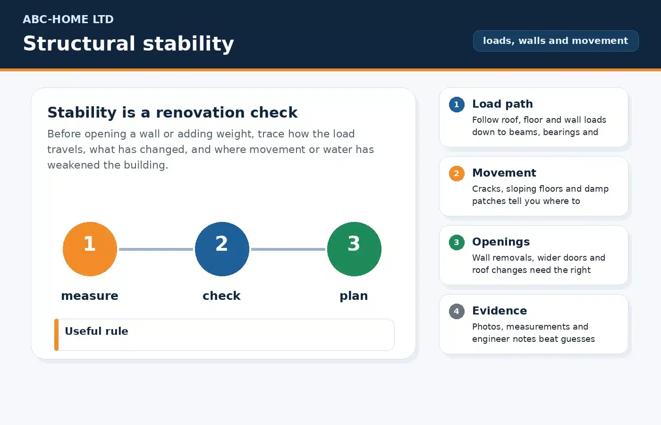This screenshot has height=425, width=661.
Task: Click the orange step 1 measure circle
Action: pos(90,249)
